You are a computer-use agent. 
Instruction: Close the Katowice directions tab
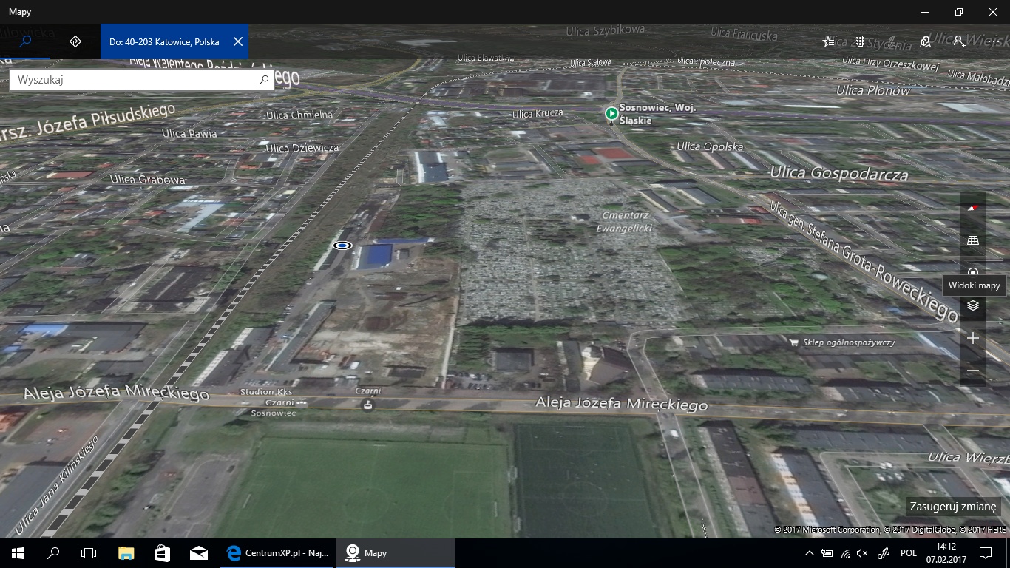[x=238, y=41]
